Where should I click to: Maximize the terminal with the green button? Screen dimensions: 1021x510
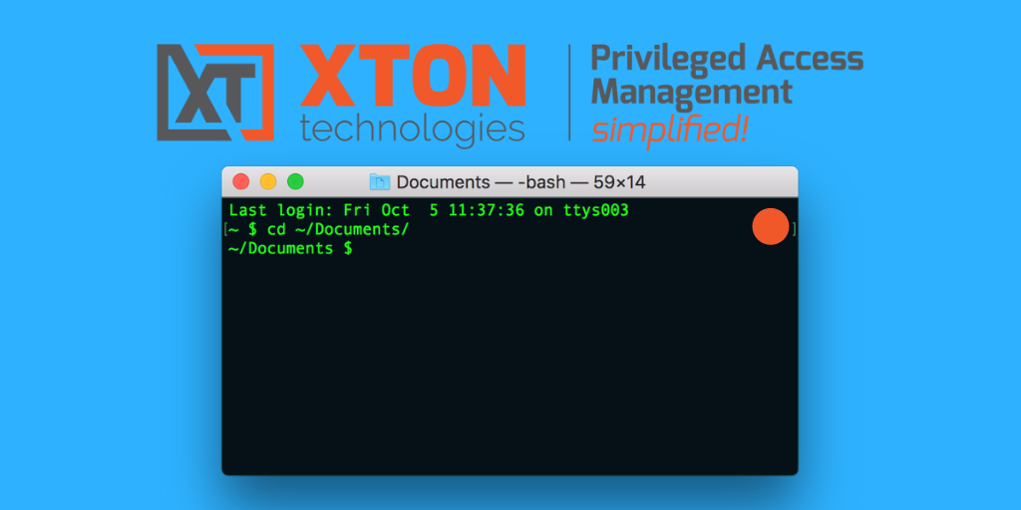tap(295, 181)
